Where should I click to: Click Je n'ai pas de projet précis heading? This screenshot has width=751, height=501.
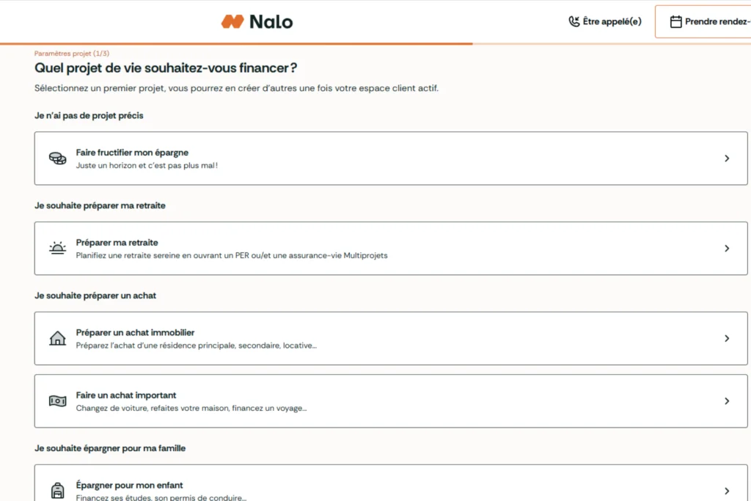pos(89,115)
